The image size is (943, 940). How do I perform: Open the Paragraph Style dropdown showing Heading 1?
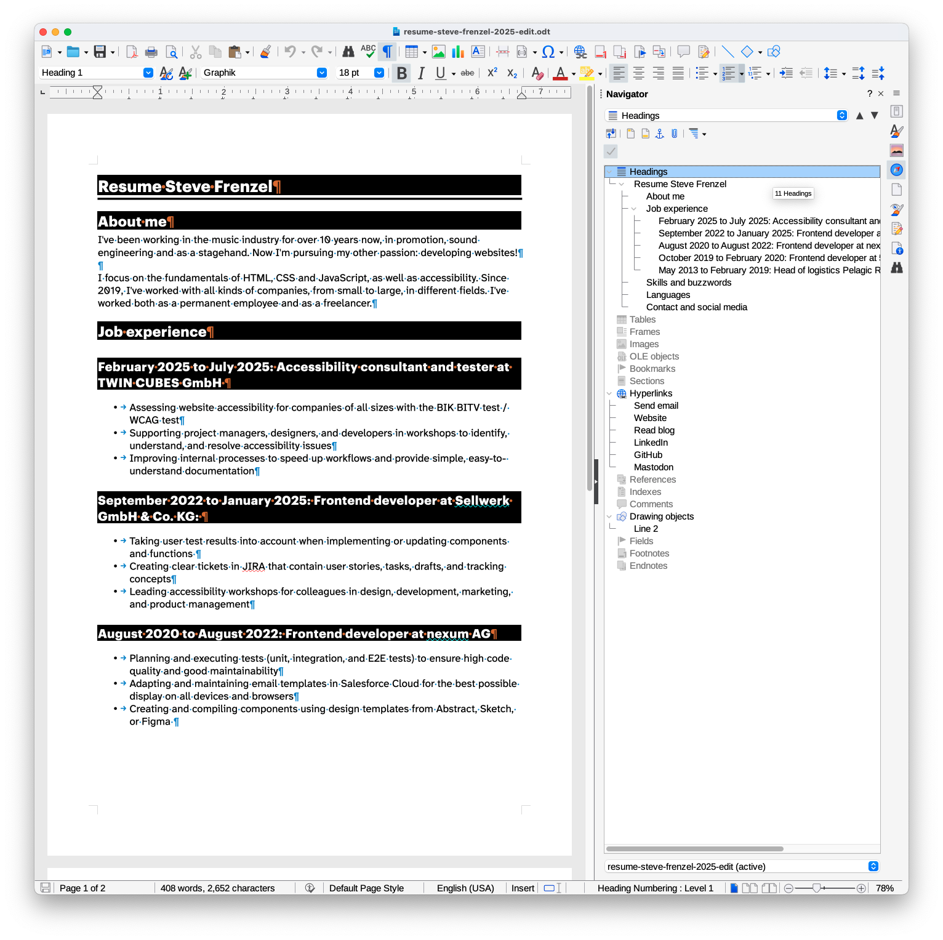click(148, 73)
